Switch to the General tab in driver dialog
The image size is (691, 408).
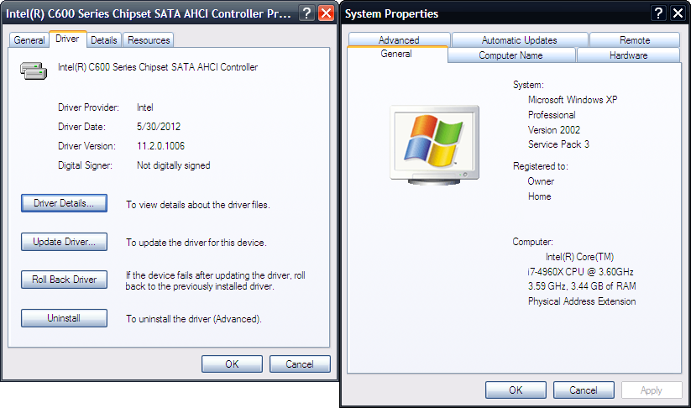tap(29, 40)
